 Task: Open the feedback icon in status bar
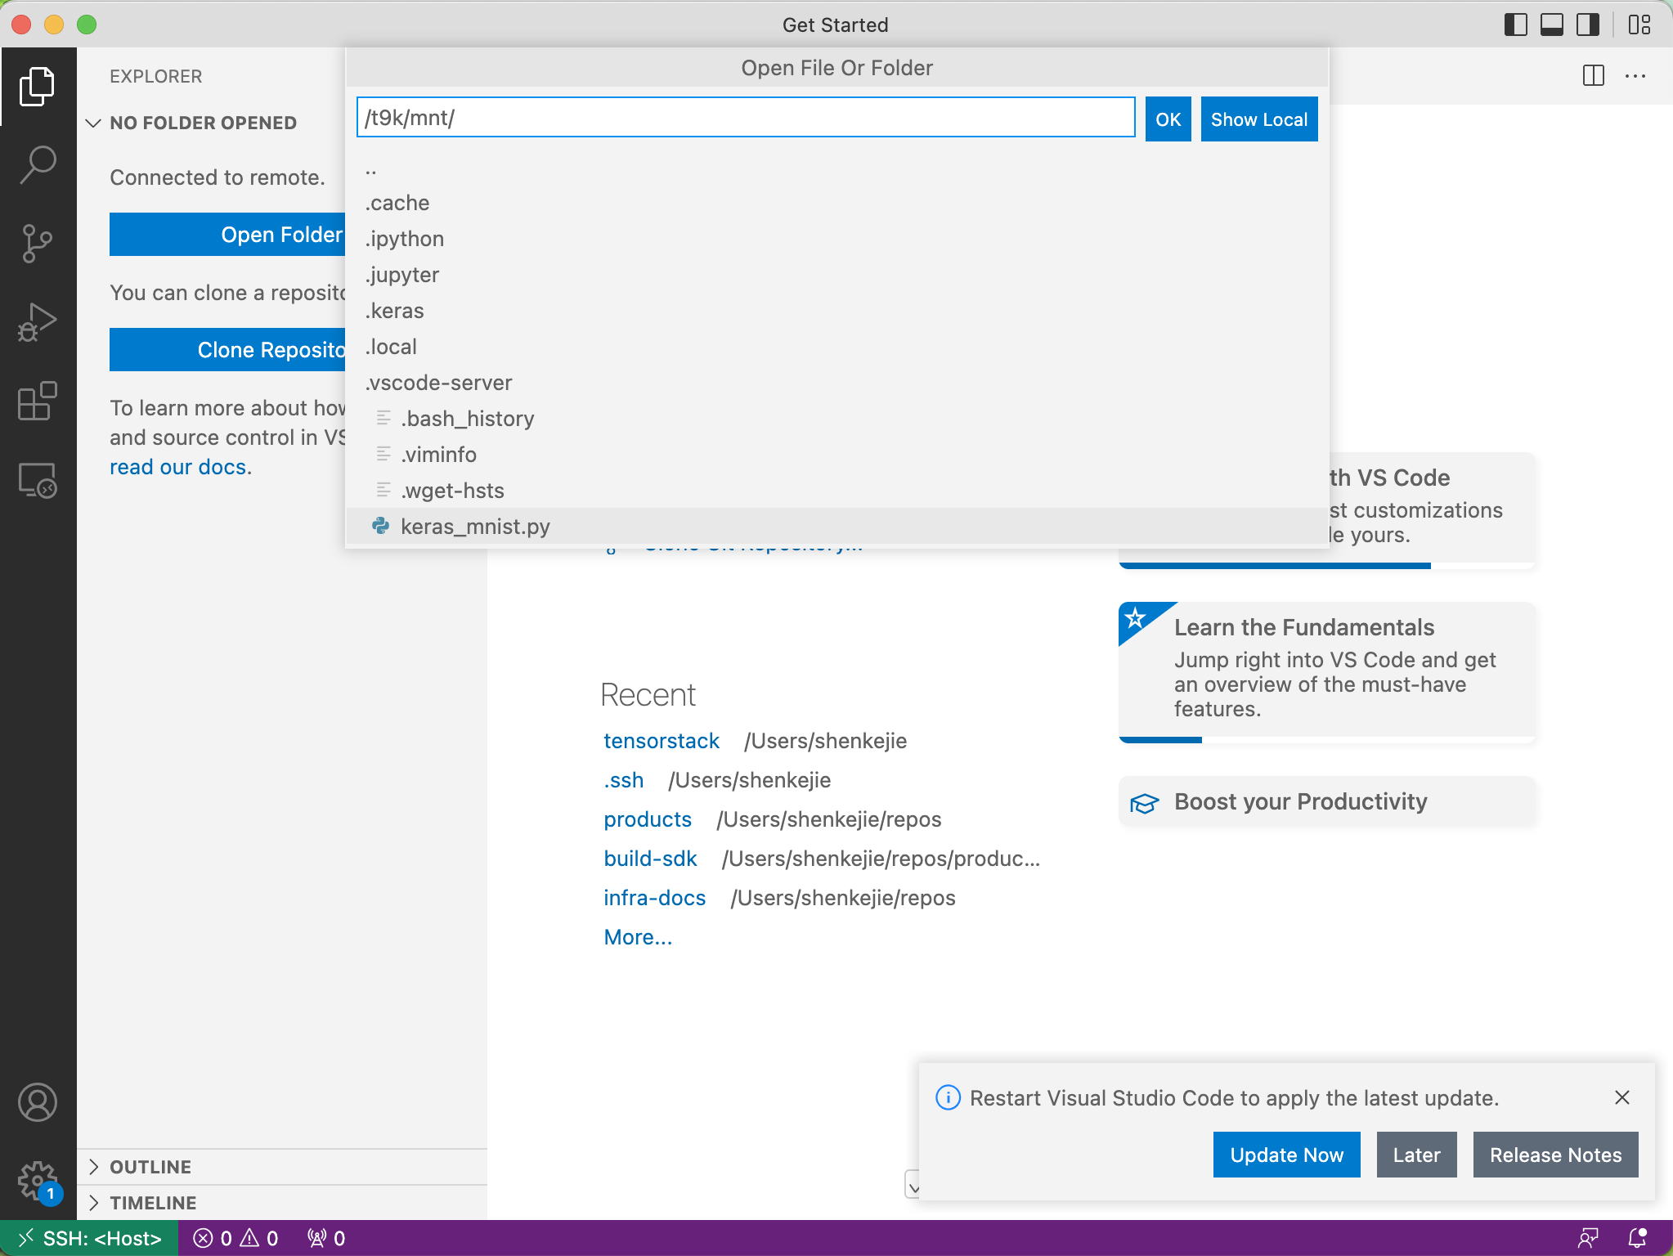click(1588, 1238)
